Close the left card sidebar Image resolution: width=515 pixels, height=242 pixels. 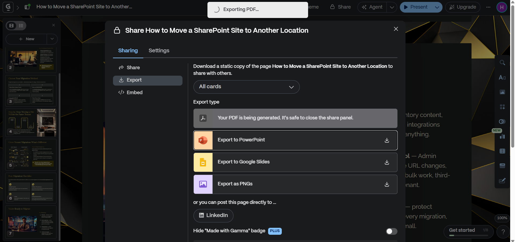[x=54, y=25]
